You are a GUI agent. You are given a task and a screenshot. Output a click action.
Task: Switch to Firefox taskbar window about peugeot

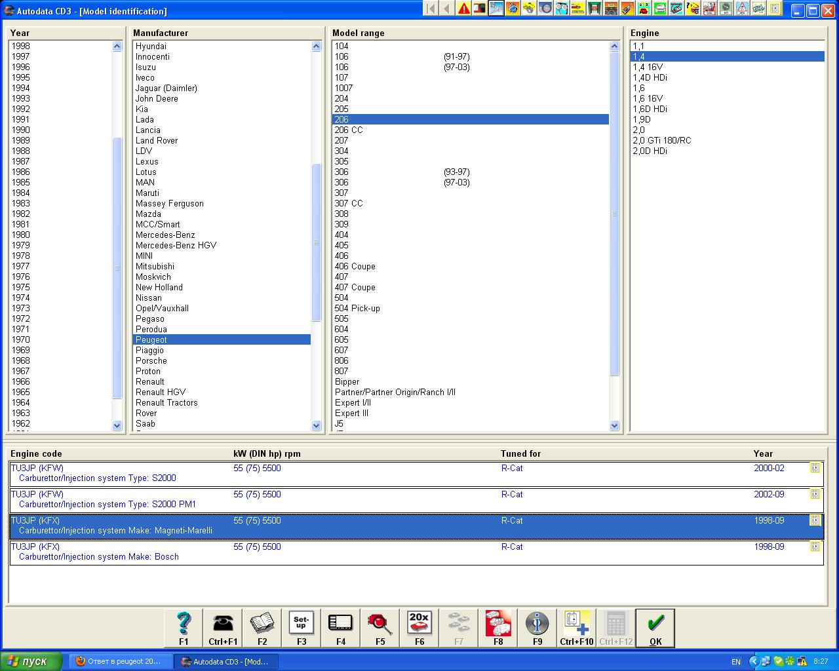click(x=121, y=661)
